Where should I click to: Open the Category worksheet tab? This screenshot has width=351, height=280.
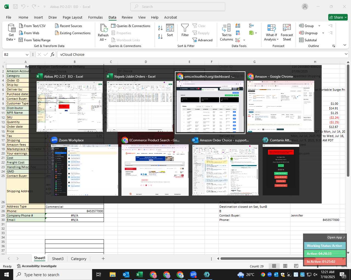point(78,259)
